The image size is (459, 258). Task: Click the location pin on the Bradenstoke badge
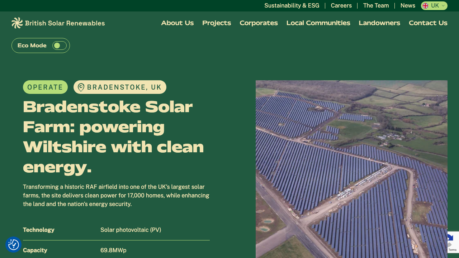coord(81,87)
